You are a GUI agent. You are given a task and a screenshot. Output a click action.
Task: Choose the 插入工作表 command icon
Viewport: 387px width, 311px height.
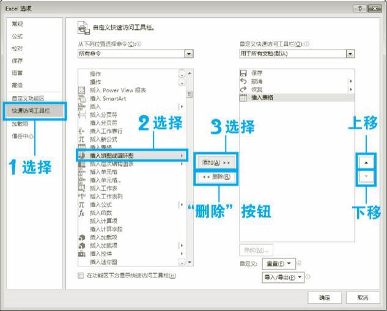81,188
